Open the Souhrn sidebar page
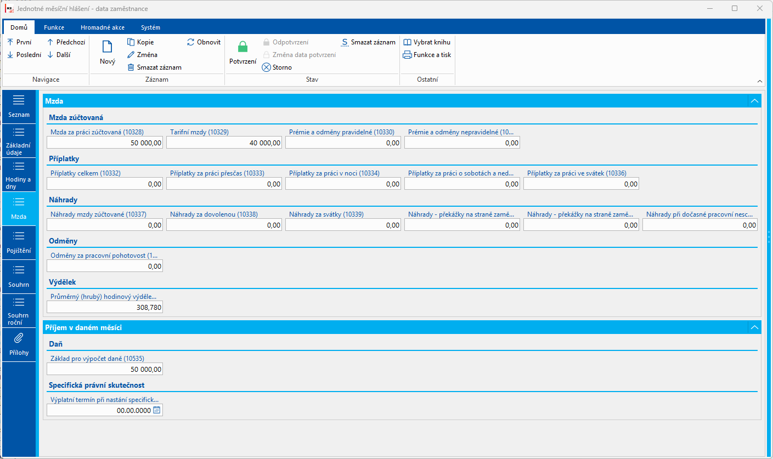The width and height of the screenshot is (773, 459). point(19,277)
